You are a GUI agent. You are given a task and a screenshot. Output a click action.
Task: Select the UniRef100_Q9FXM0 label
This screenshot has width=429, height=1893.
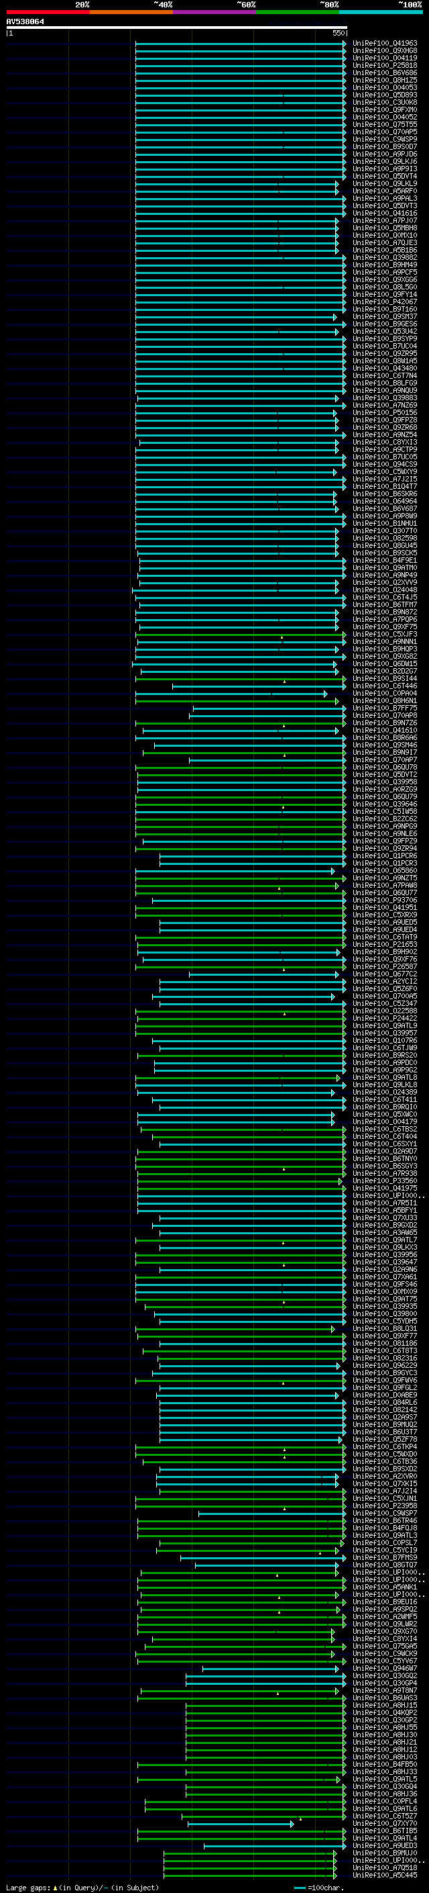tap(385, 109)
